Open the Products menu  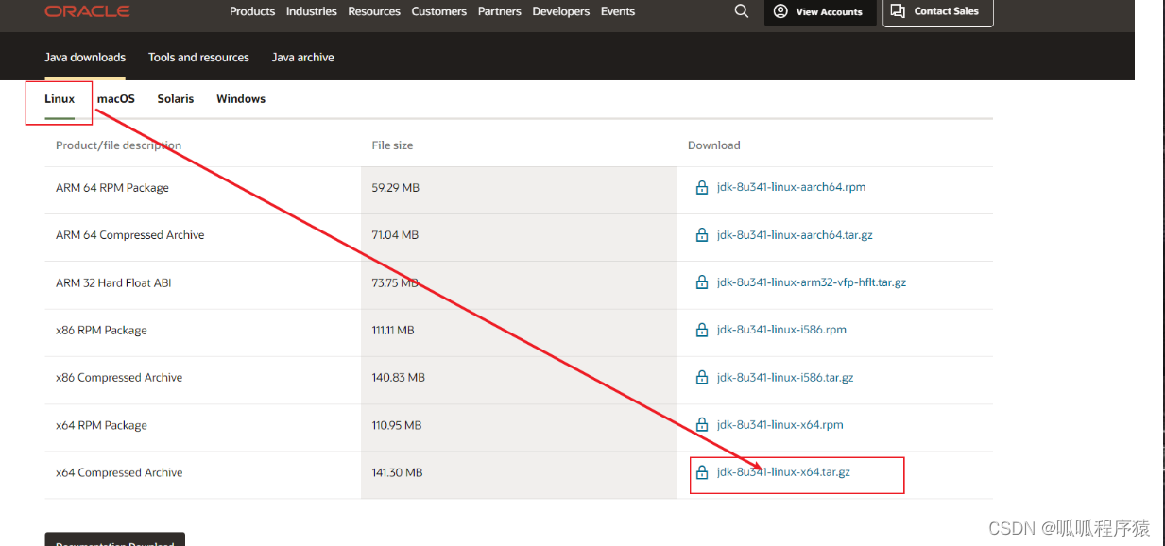click(252, 11)
